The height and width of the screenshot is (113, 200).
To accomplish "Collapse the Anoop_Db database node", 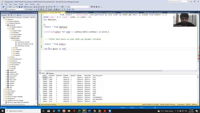I will tap(6, 25).
